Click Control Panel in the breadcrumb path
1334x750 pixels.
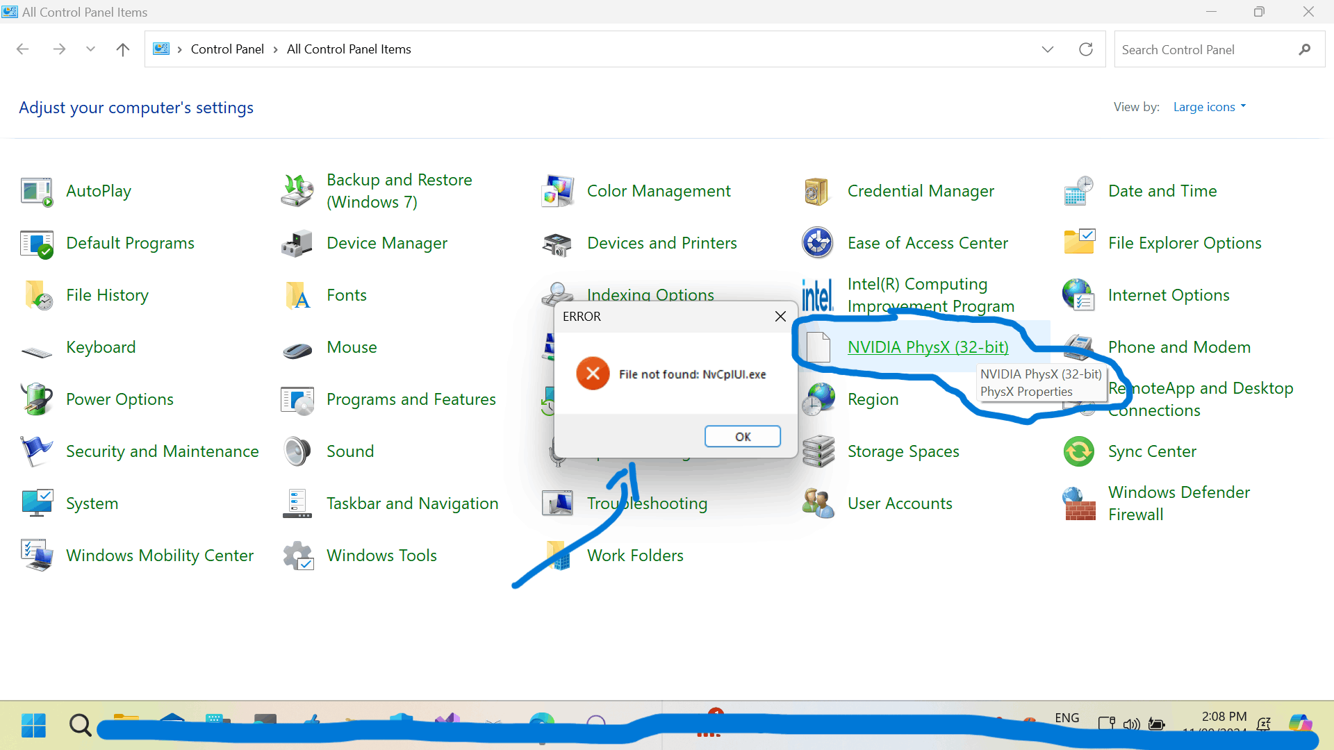click(227, 49)
